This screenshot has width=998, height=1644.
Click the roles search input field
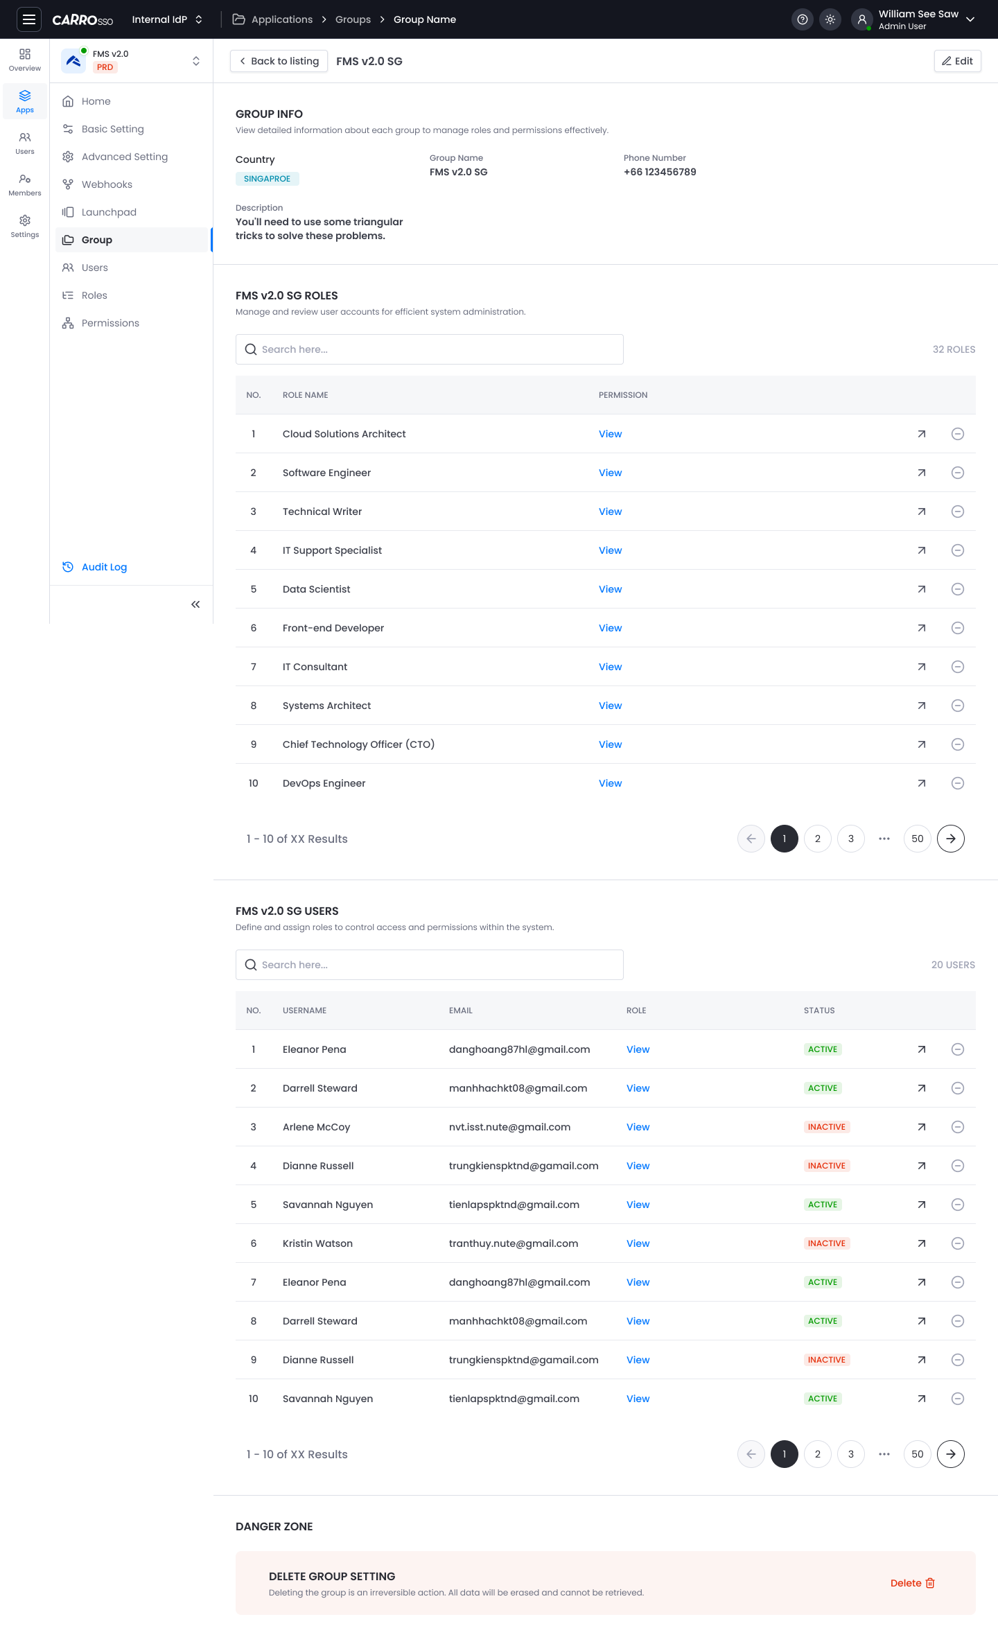pos(430,349)
